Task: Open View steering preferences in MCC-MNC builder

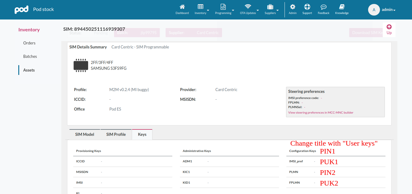Action: coord(321,113)
